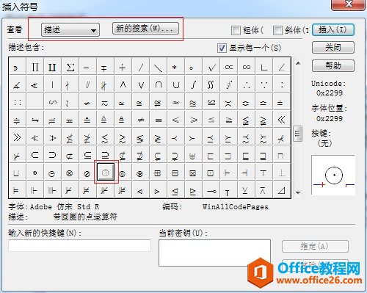The width and height of the screenshot is (367, 293).
Task: Select the identical-to triple bar symbol
Action: (x=159, y=120)
